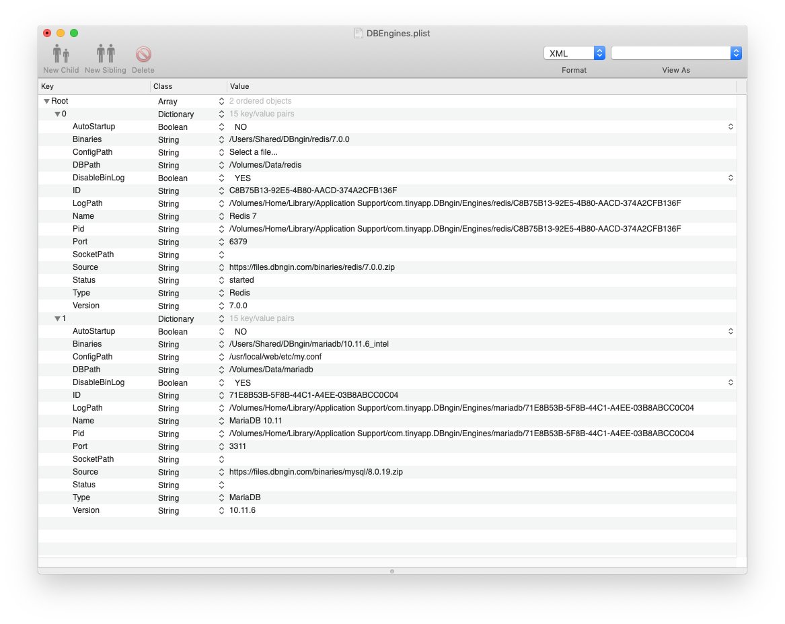
Task: Open class stepper for item 1 Dictionary
Action: click(x=221, y=318)
